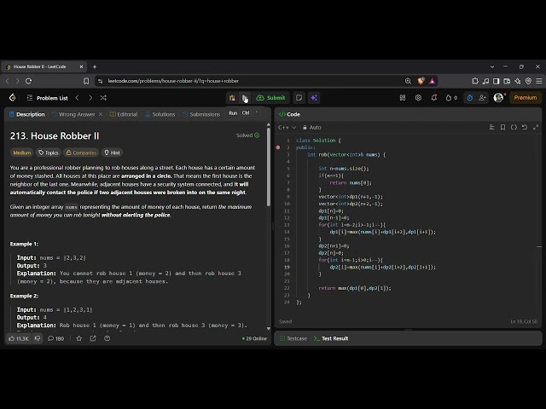Reveal the Hint
546x409 pixels.
[112, 153]
